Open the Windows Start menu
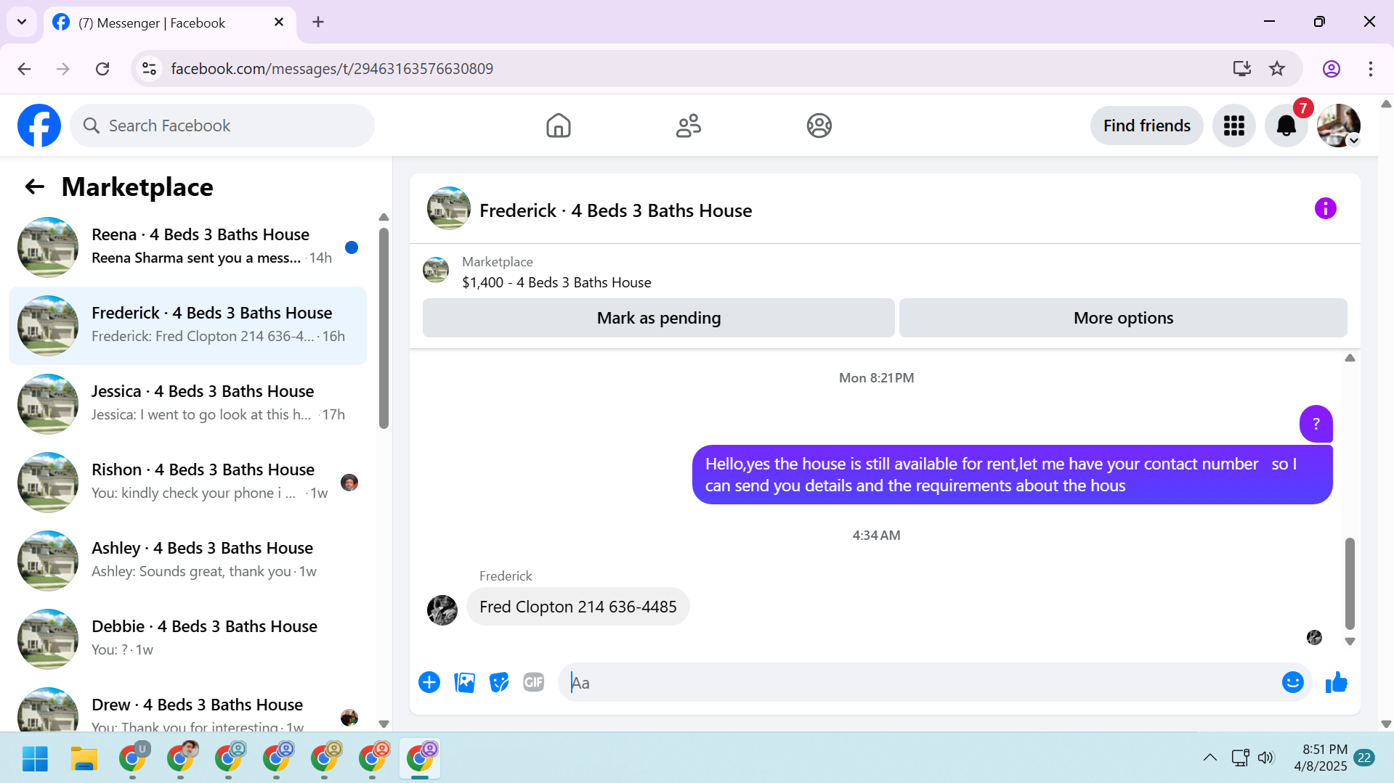Image resolution: width=1394 pixels, height=783 pixels. pos(35,758)
